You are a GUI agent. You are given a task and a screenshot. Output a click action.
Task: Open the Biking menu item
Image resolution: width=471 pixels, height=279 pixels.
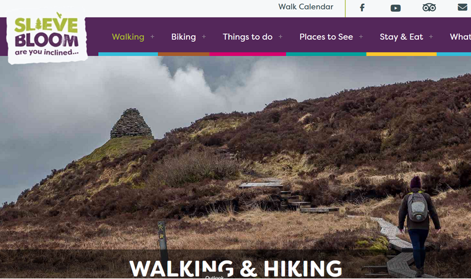[183, 37]
